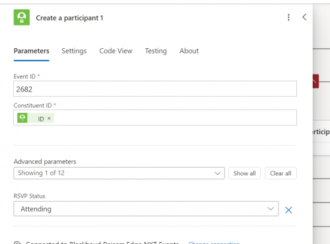Image resolution: width=330 pixels, height=244 pixels.
Task: Remove the RSVP Status parameter with blue X
Action: [x=288, y=210]
